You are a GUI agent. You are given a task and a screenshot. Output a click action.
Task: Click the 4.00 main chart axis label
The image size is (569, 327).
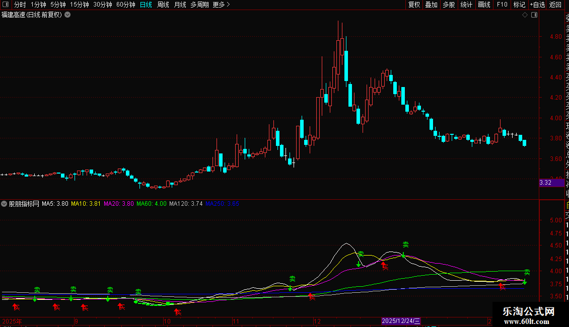pos(555,118)
